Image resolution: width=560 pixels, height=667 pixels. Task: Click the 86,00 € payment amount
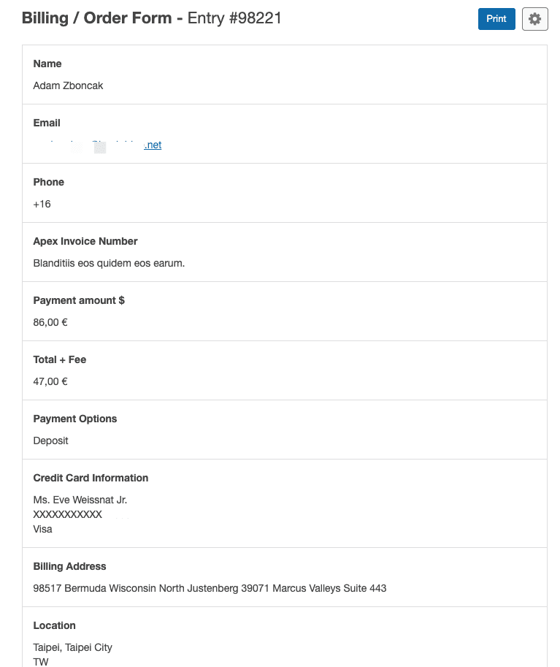(50, 322)
